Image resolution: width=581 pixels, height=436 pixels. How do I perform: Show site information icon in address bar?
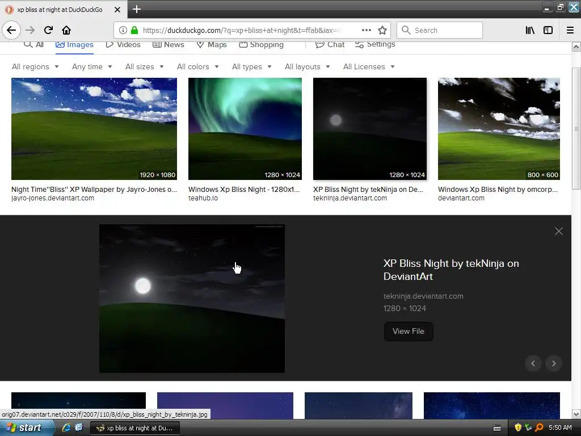123,30
